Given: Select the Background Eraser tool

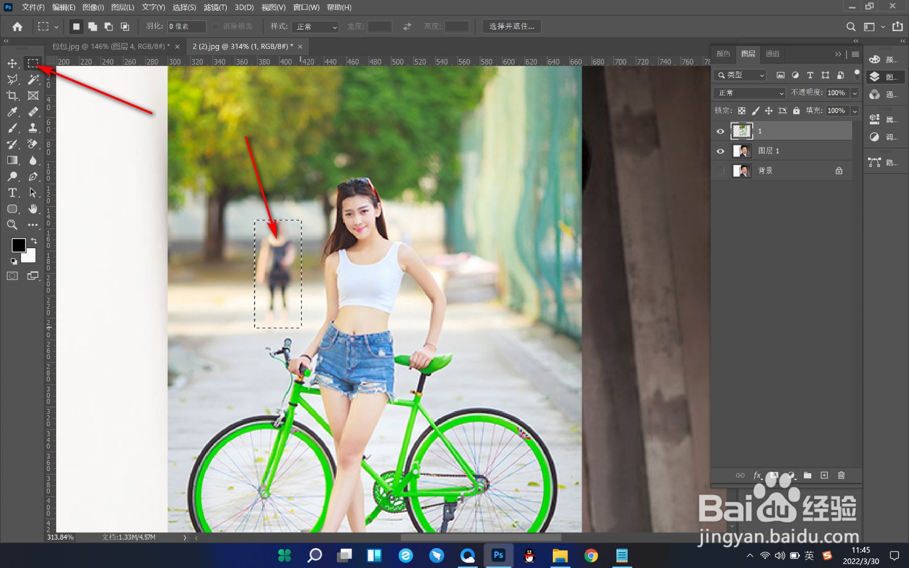Looking at the screenshot, I should point(33,144).
